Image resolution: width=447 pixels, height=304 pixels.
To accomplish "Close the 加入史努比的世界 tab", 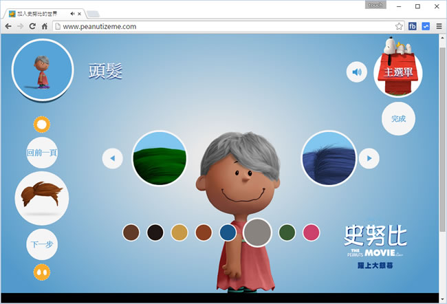I will [79, 13].
